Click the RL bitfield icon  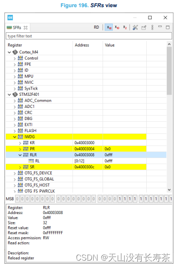pyautogui.click(x=31, y=161)
